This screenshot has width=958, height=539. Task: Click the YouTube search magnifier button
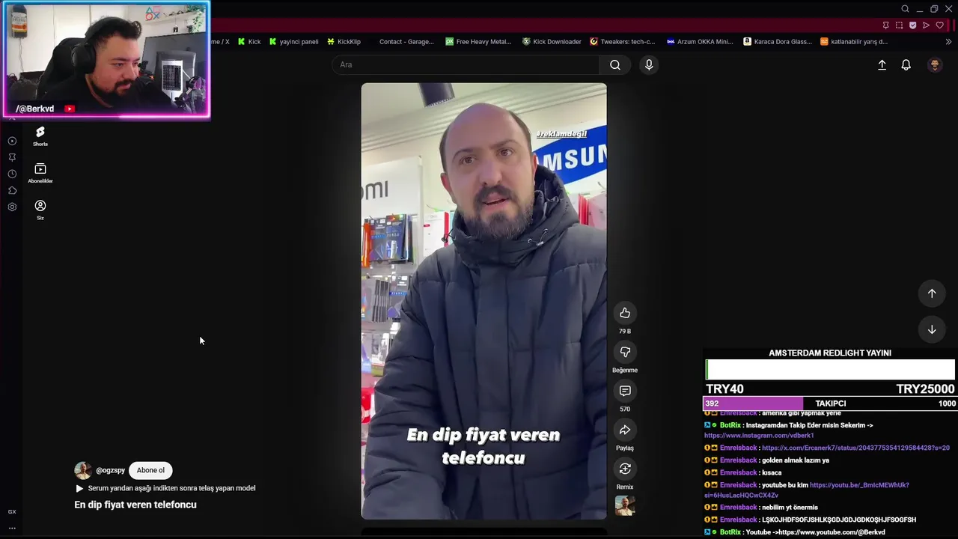coord(615,64)
